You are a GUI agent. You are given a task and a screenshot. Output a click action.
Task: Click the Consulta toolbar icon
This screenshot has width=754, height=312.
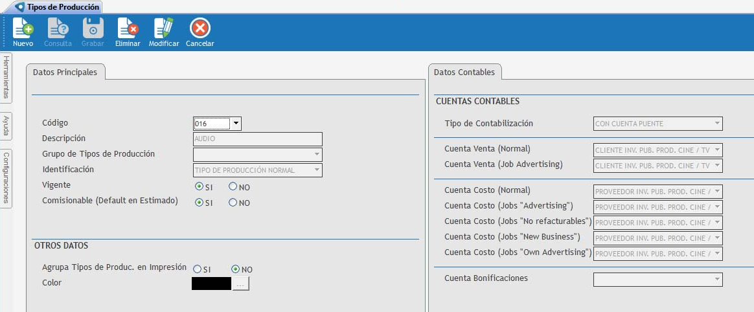[58, 29]
